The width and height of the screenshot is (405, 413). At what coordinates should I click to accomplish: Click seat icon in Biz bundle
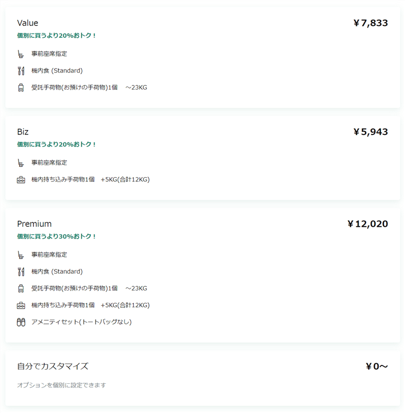coord(21,163)
